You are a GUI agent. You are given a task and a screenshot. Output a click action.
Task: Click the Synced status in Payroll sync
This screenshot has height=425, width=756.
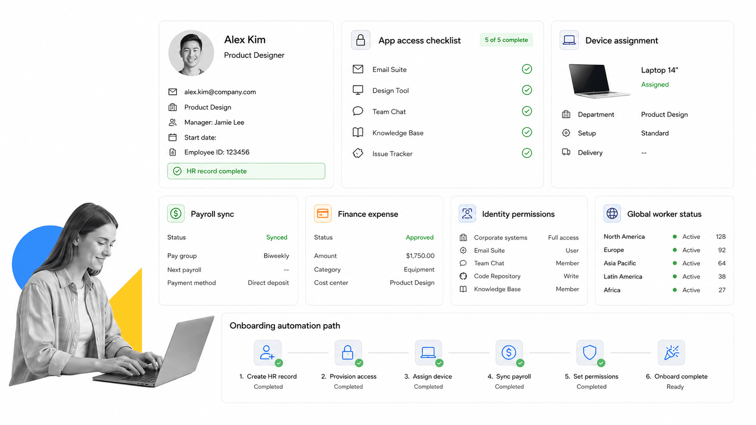click(277, 237)
